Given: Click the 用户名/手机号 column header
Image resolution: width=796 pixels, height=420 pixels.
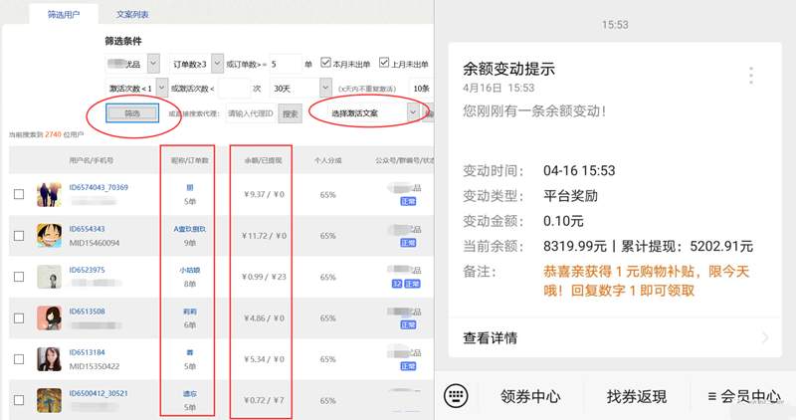Looking at the screenshot, I should coord(92,160).
